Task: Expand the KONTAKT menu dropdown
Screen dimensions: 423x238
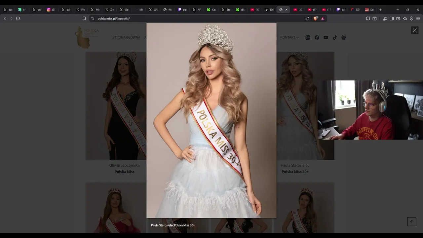Action: [289, 37]
